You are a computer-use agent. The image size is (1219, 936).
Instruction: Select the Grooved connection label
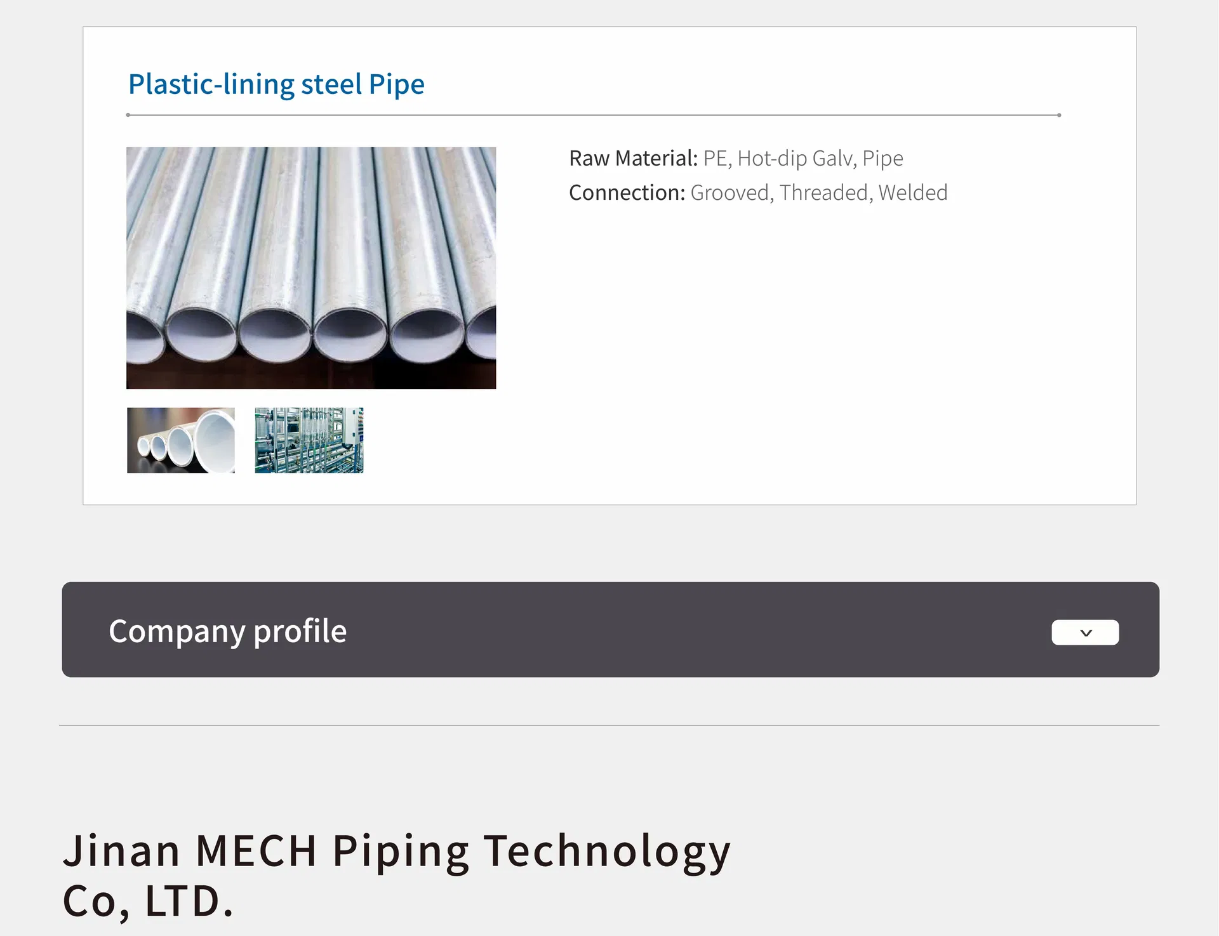click(729, 192)
